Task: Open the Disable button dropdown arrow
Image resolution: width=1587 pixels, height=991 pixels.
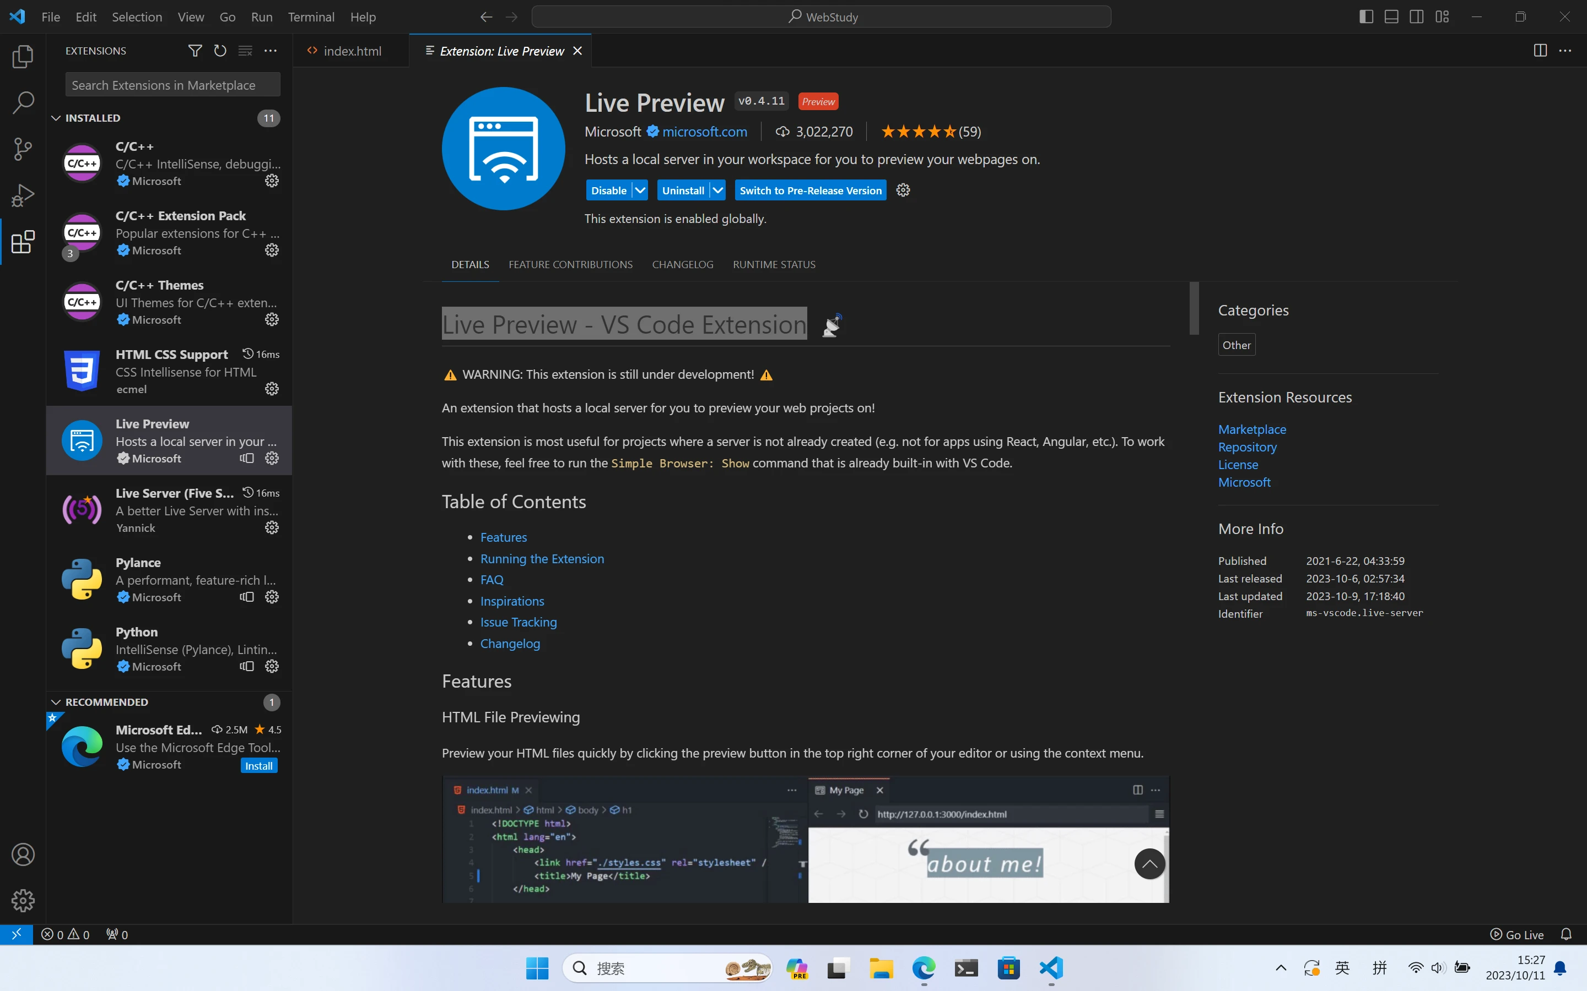Action: pos(640,190)
